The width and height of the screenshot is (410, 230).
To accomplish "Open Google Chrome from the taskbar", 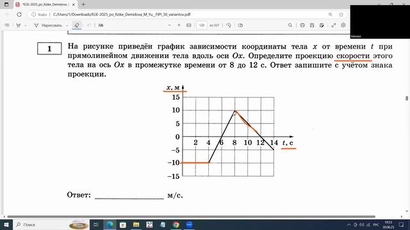I will point(176,224).
